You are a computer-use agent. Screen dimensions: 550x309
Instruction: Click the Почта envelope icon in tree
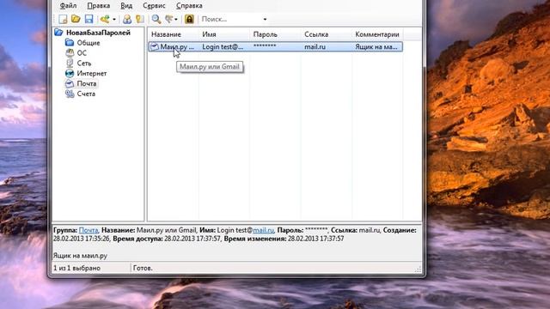coord(70,83)
